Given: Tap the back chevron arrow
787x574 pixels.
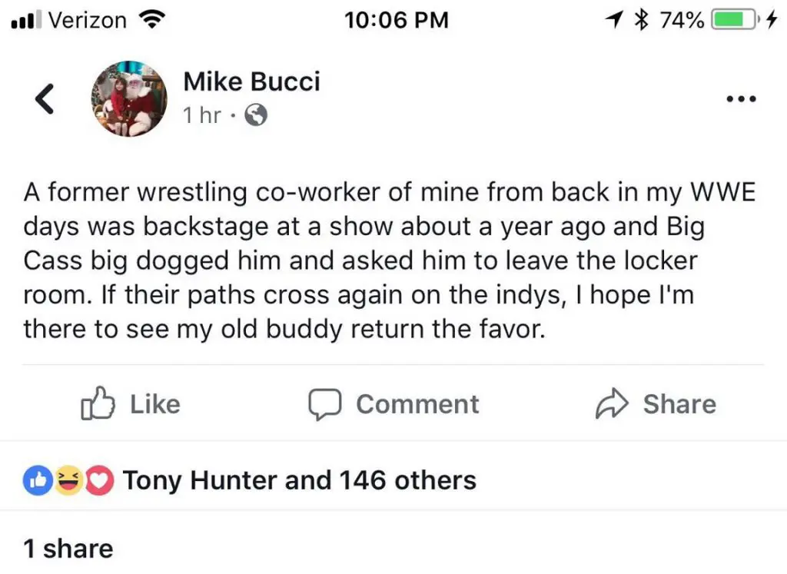Looking at the screenshot, I should pos(45,99).
